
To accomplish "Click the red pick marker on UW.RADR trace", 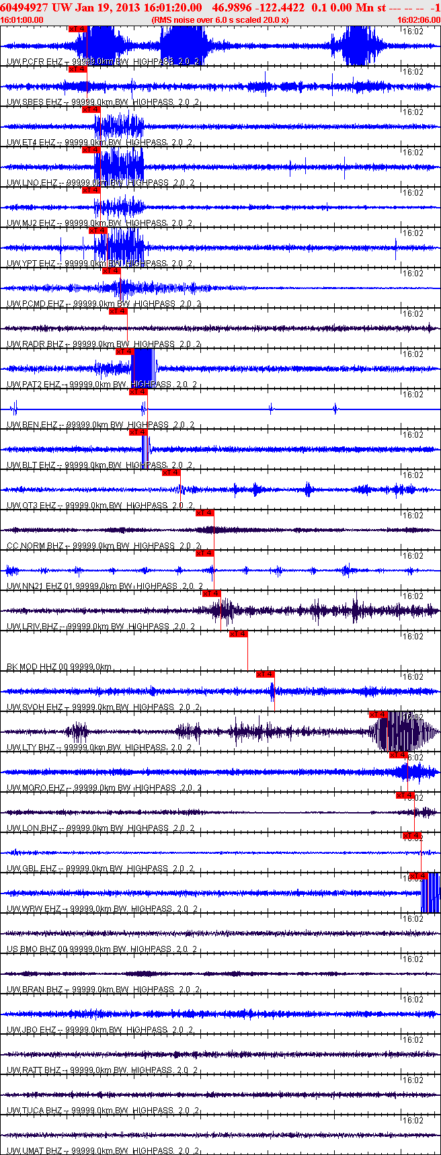I will point(118,311).
